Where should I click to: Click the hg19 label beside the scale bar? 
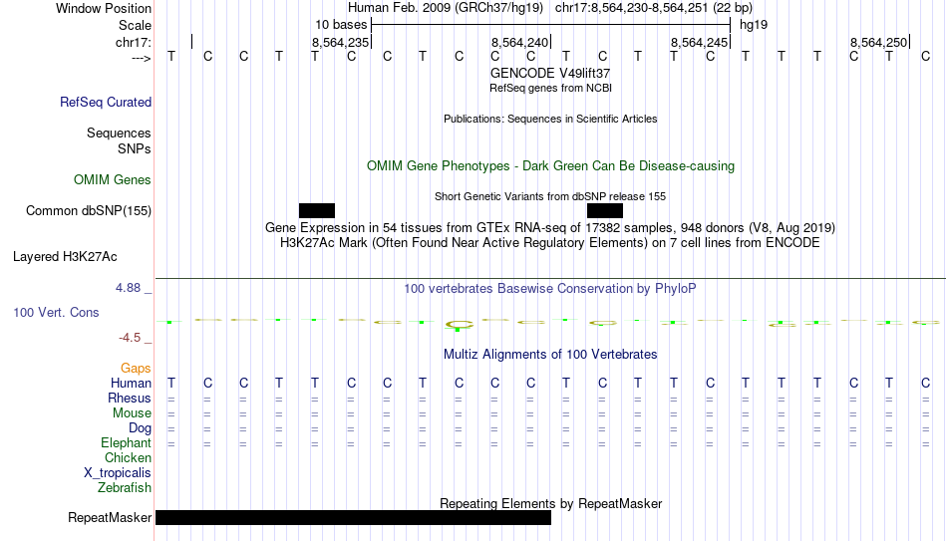(754, 25)
